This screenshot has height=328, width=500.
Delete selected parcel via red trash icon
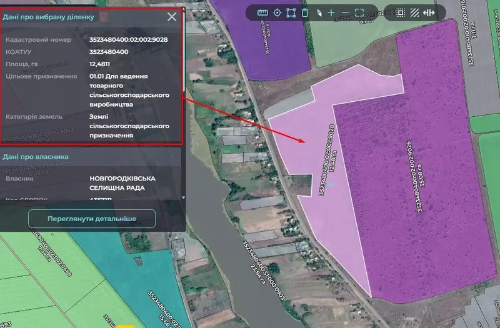coord(103,17)
